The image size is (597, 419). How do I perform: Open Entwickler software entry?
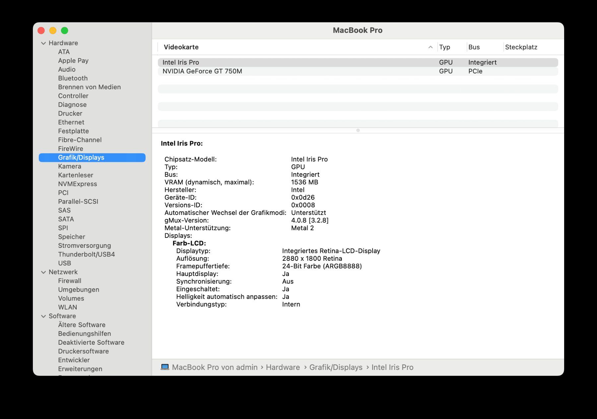tap(74, 360)
